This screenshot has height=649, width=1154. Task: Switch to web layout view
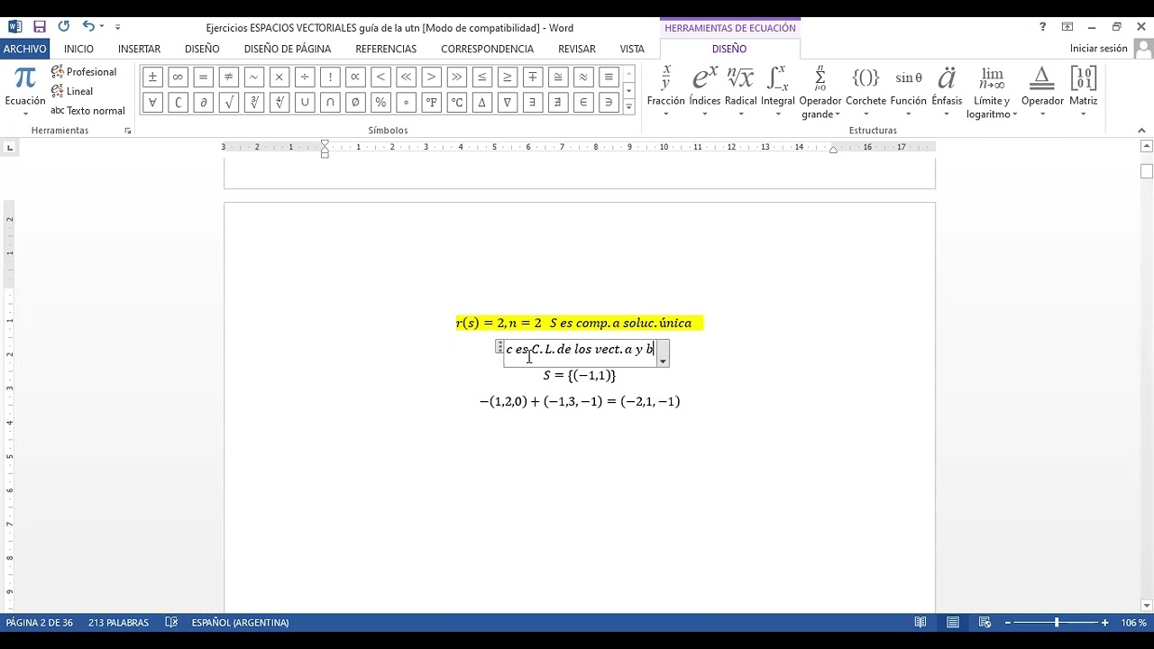[x=985, y=622]
